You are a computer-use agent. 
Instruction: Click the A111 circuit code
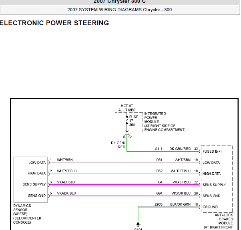point(159,149)
